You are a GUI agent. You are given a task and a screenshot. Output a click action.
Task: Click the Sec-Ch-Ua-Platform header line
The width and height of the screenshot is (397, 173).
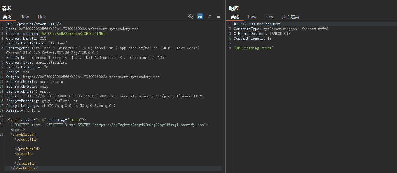pos(37,43)
